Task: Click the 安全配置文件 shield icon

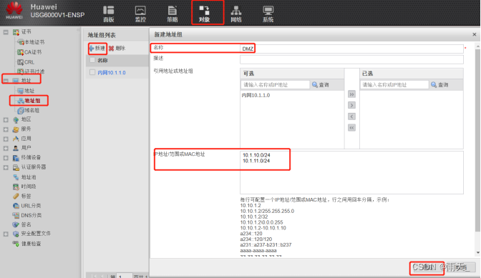Action: tap(16, 234)
